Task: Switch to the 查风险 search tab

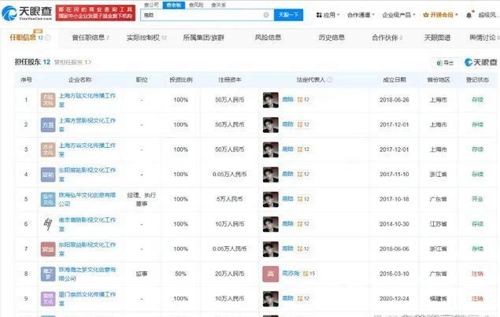Action: pos(196,5)
